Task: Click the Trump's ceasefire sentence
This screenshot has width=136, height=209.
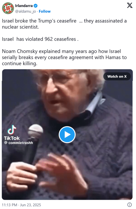Action: tap(64, 24)
